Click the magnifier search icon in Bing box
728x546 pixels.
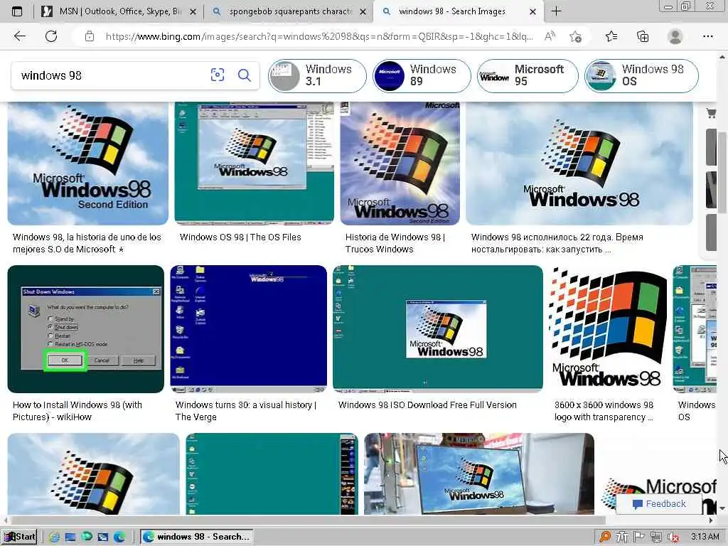click(x=245, y=75)
